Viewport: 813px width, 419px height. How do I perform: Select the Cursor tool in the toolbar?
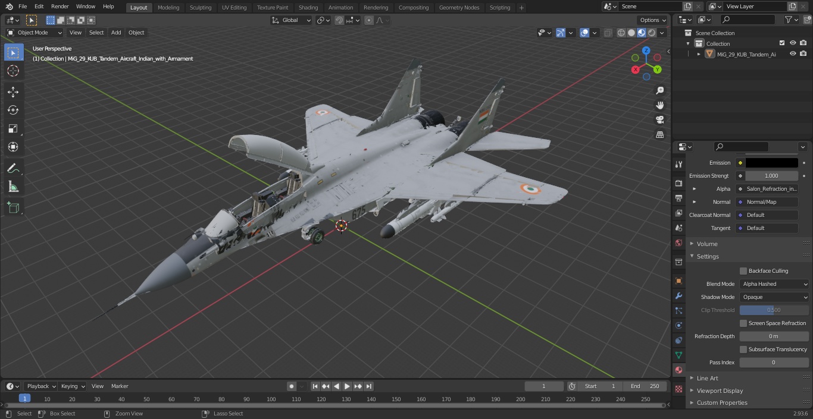pyautogui.click(x=13, y=71)
